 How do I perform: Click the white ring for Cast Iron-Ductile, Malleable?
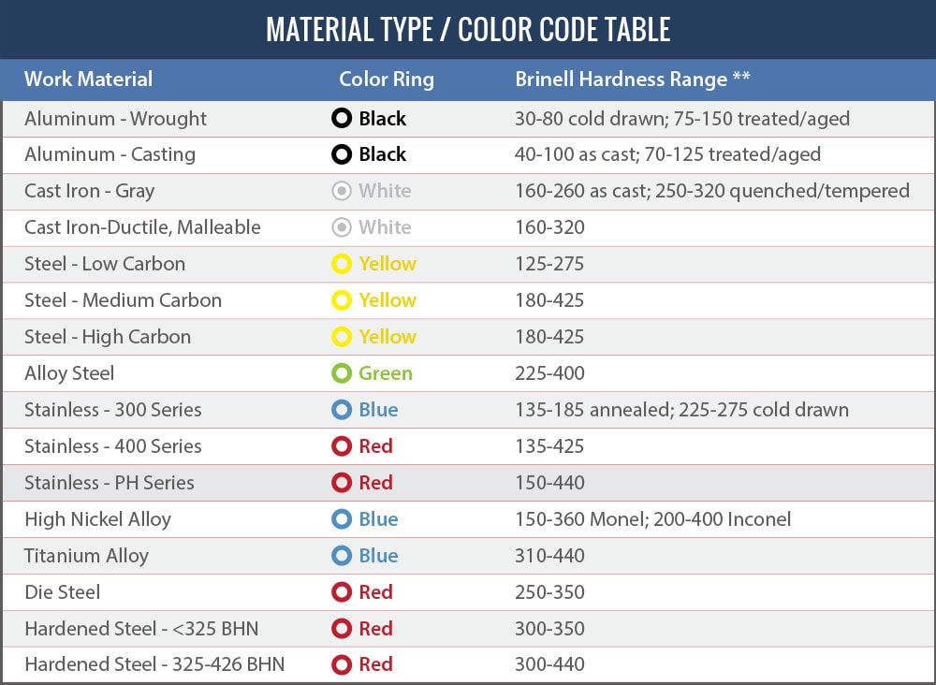click(x=342, y=227)
